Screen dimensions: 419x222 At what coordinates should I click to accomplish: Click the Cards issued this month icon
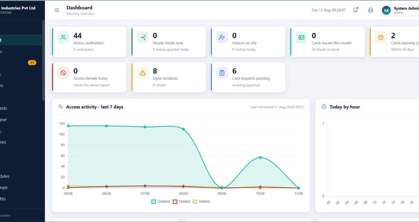point(301,38)
